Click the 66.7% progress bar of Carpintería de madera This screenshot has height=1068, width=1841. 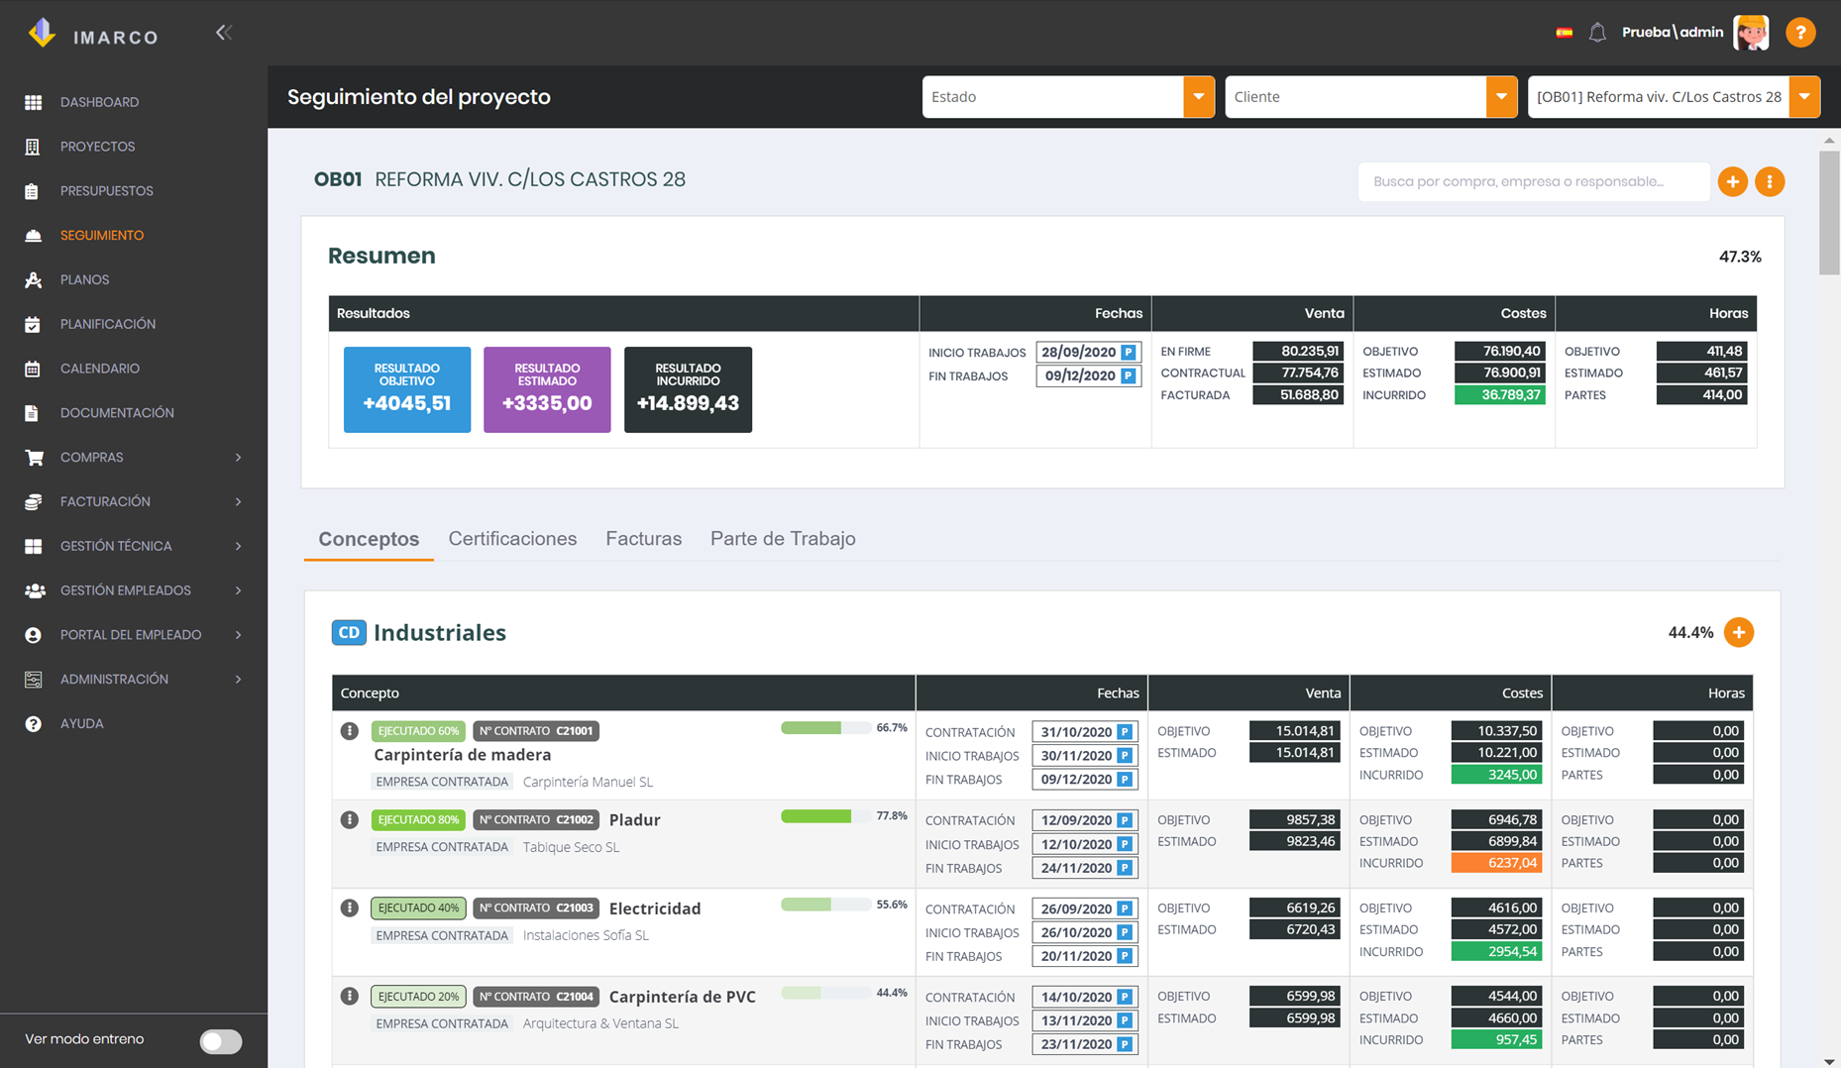825,728
